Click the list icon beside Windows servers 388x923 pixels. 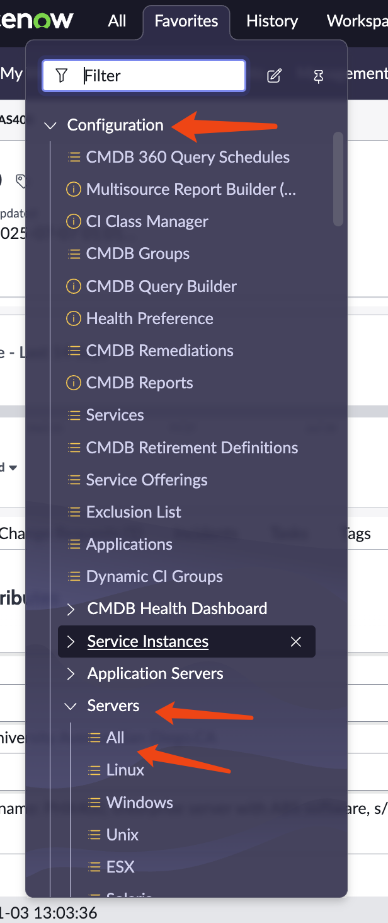point(94,803)
